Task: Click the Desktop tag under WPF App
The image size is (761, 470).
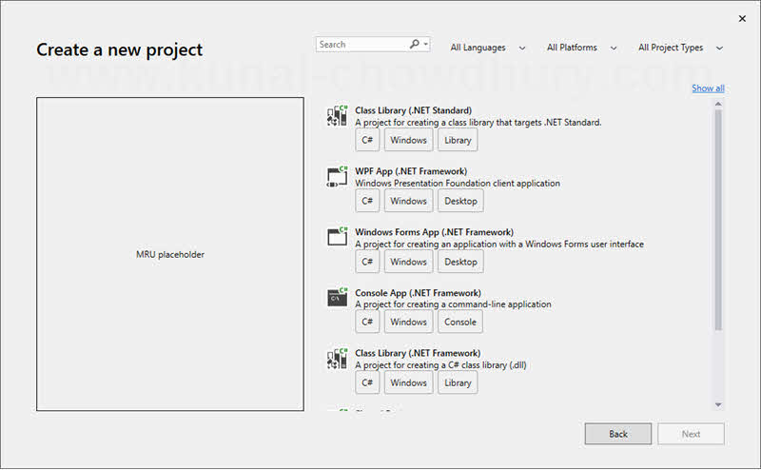Action: 460,201
